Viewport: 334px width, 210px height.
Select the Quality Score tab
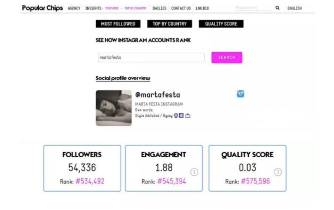(x=221, y=24)
